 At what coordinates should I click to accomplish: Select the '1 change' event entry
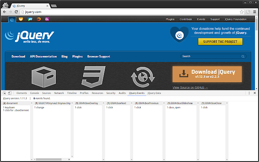39,107
